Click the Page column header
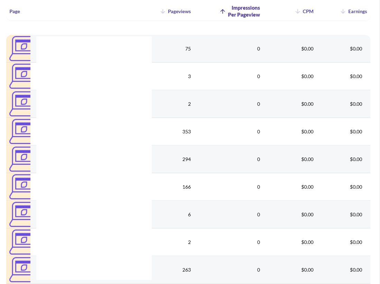The height and width of the screenshot is (284, 380). pyautogui.click(x=15, y=11)
